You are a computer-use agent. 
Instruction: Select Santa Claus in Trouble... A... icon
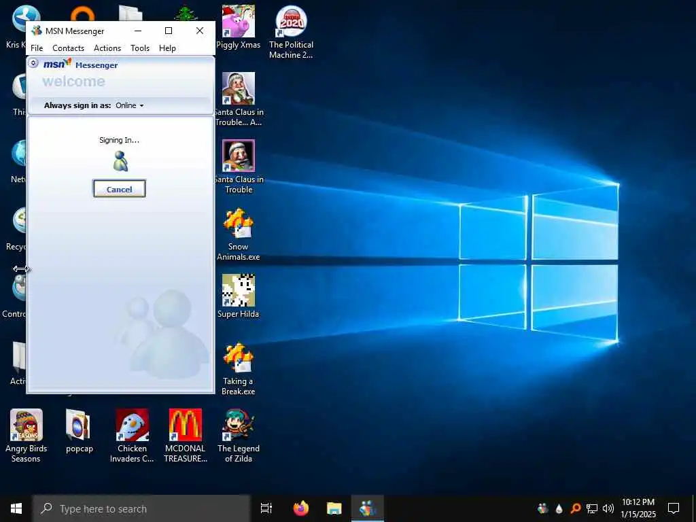[239, 99]
